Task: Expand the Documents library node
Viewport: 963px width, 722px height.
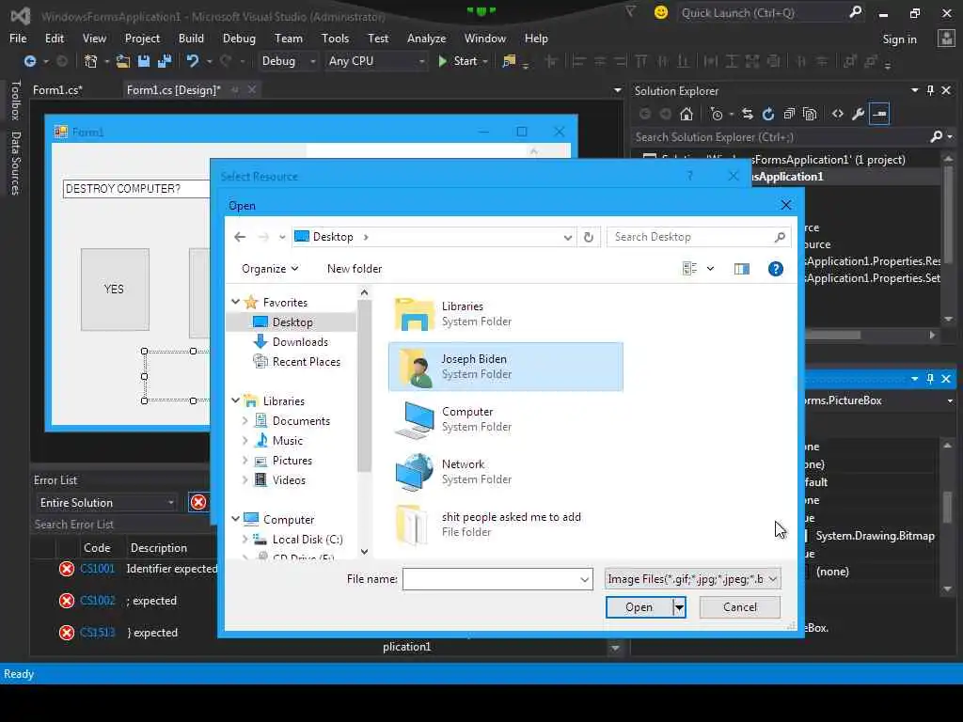Action: click(245, 421)
